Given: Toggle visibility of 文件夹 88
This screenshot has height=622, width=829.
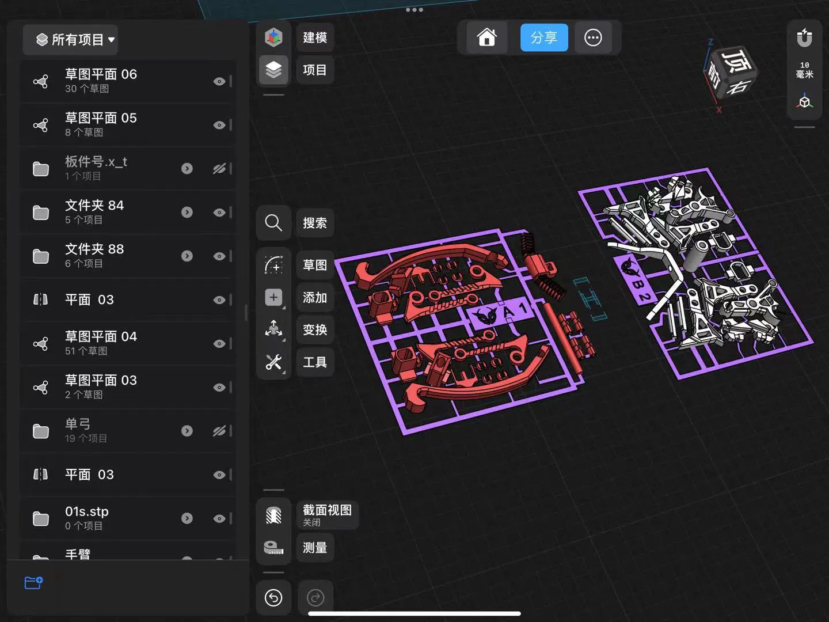Looking at the screenshot, I should (219, 256).
